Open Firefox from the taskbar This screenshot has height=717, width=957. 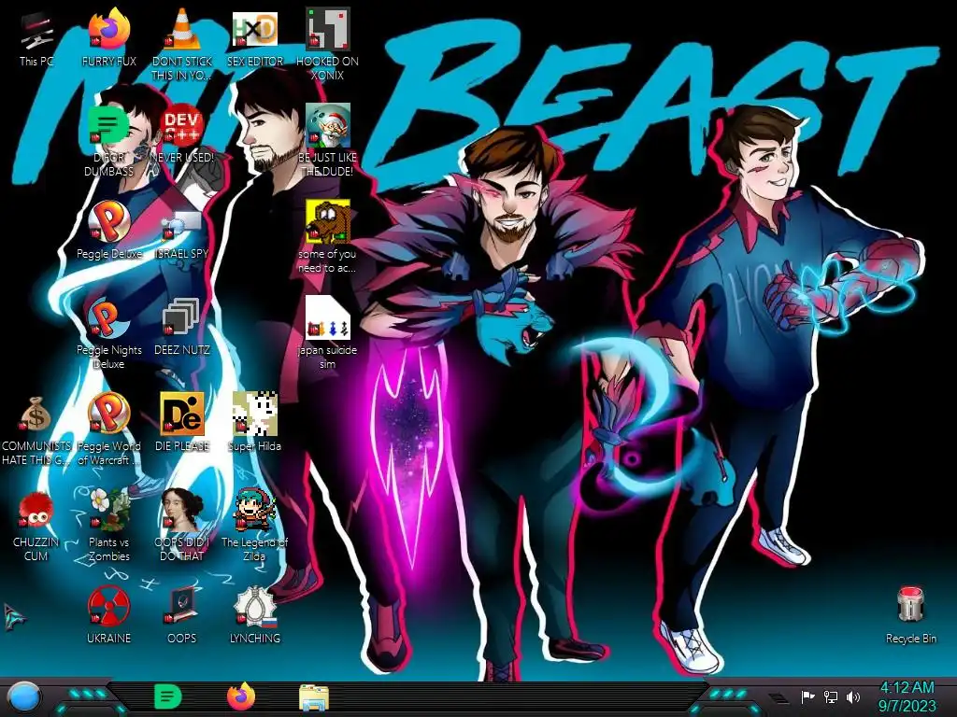[241, 696]
